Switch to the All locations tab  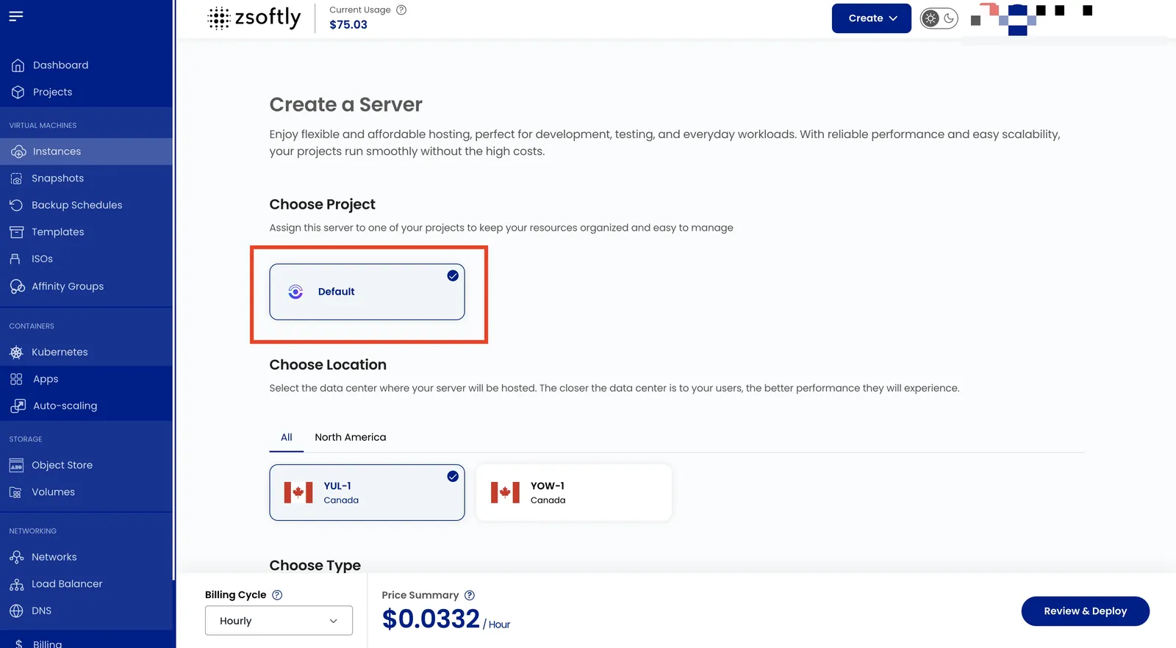[287, 437]
